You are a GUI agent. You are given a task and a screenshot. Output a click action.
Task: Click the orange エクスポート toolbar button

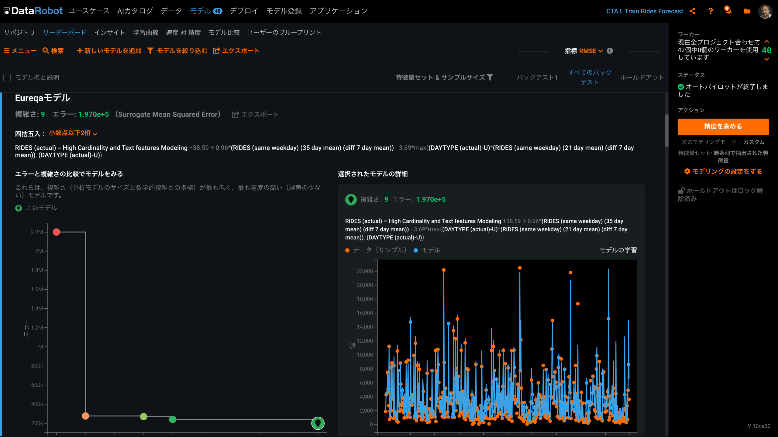236,51
